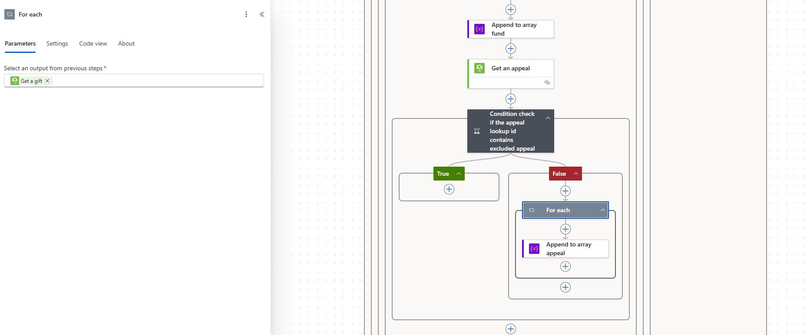Select the Condition check appeal lookup card
The image size is (810, 335).
pos(511,131)
